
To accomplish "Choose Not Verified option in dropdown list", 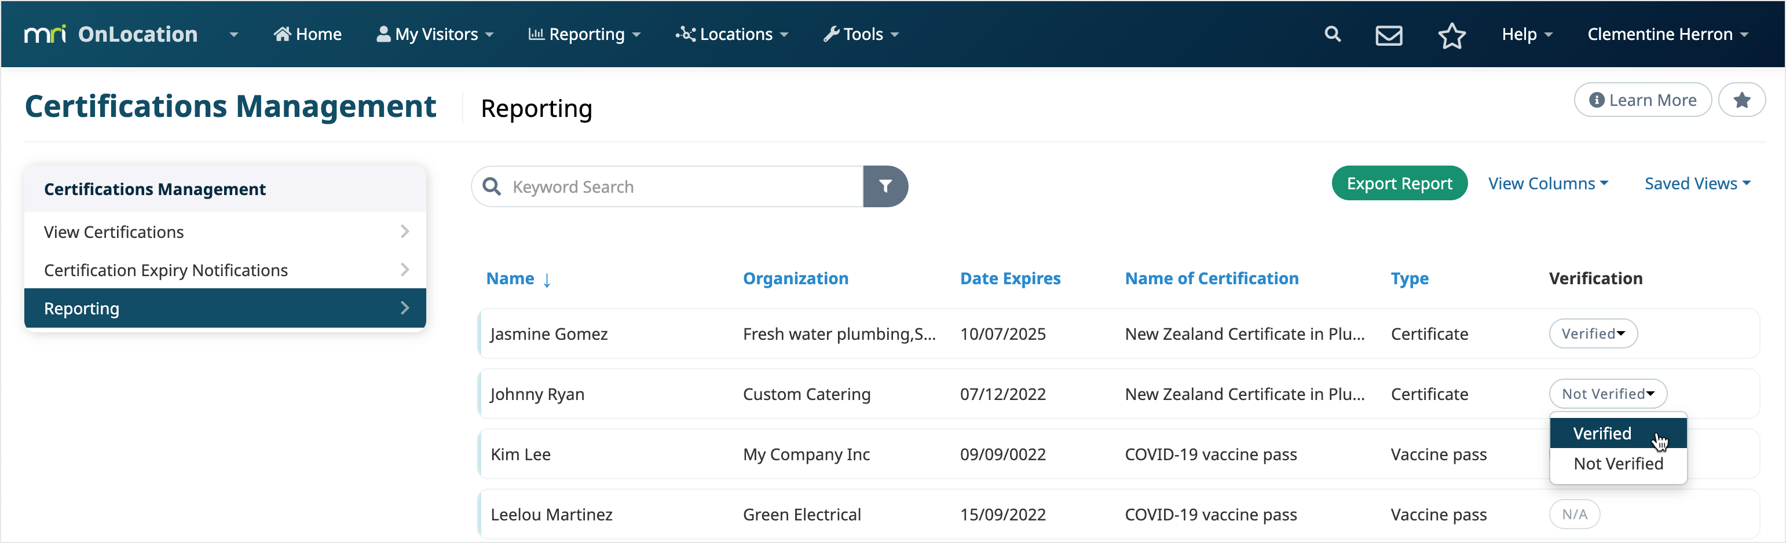I will pos(1617,464).
